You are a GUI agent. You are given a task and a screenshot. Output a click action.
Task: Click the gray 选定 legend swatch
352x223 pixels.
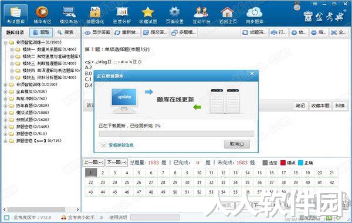265,163
